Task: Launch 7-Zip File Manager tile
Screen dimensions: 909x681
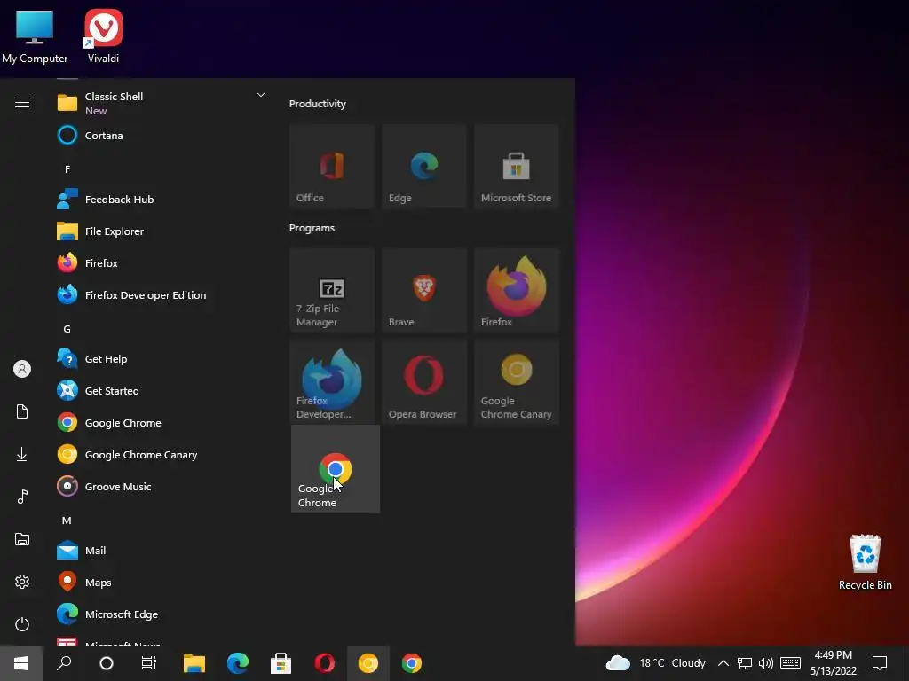Action: coord(332,290)
